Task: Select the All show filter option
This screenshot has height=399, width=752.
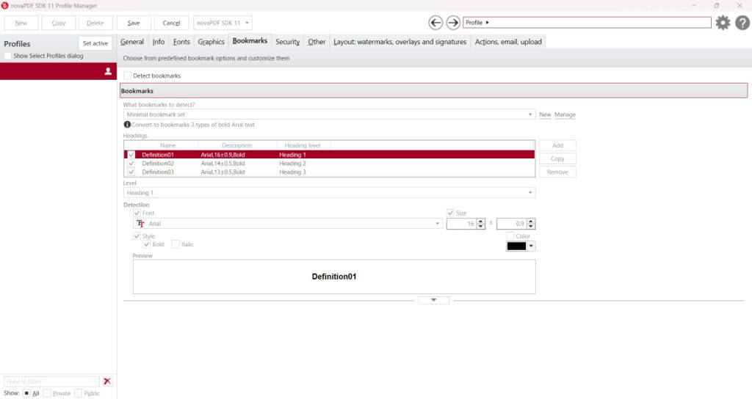Action: point(26,393)
